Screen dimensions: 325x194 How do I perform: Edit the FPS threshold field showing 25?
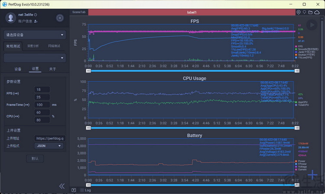pyautogui.click(x=42, y=97)
